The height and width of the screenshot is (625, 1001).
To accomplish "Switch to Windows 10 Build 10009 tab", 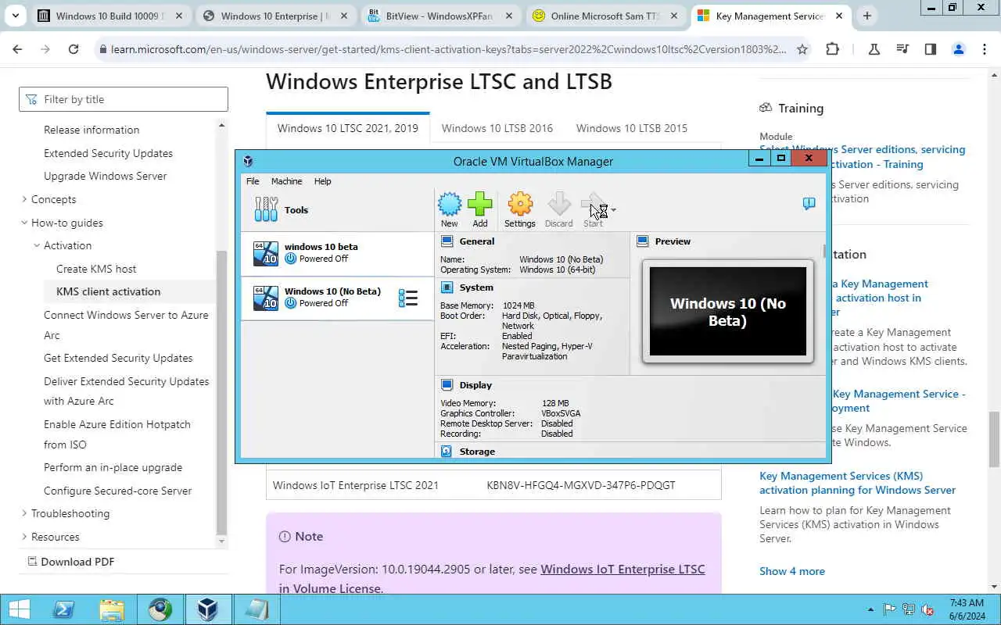I will click(112, 16).
